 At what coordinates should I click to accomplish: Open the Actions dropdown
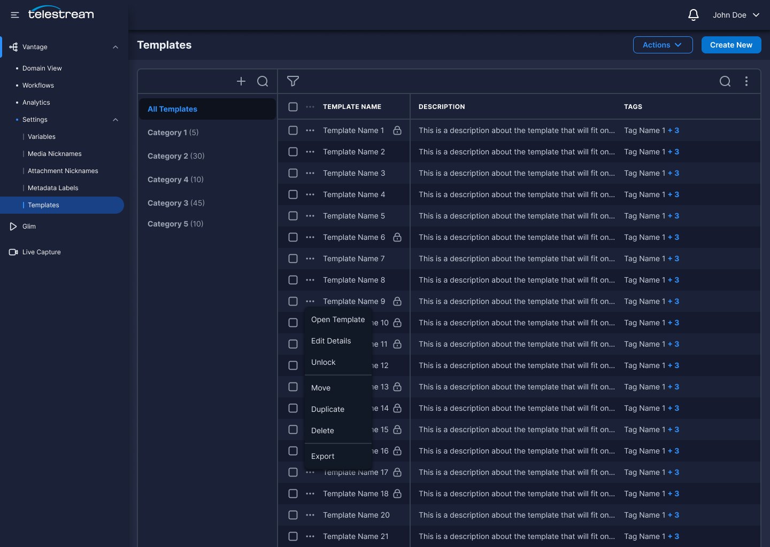[663, 45]
